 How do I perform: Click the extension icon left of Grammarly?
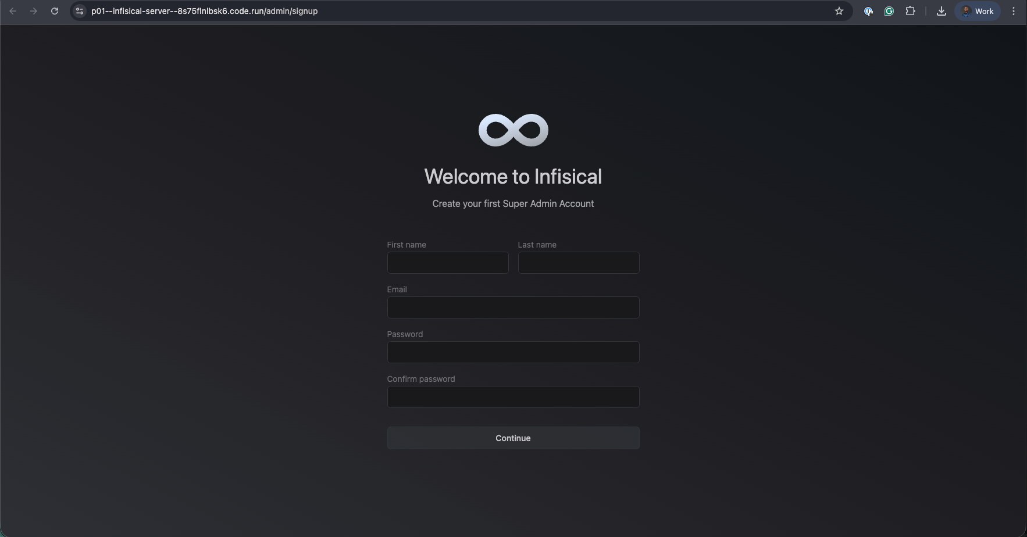tap(868, 11)
